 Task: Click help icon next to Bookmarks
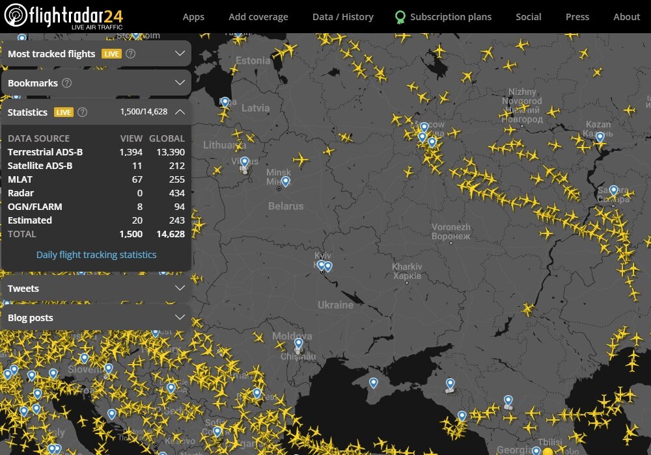tap(67, 83)
